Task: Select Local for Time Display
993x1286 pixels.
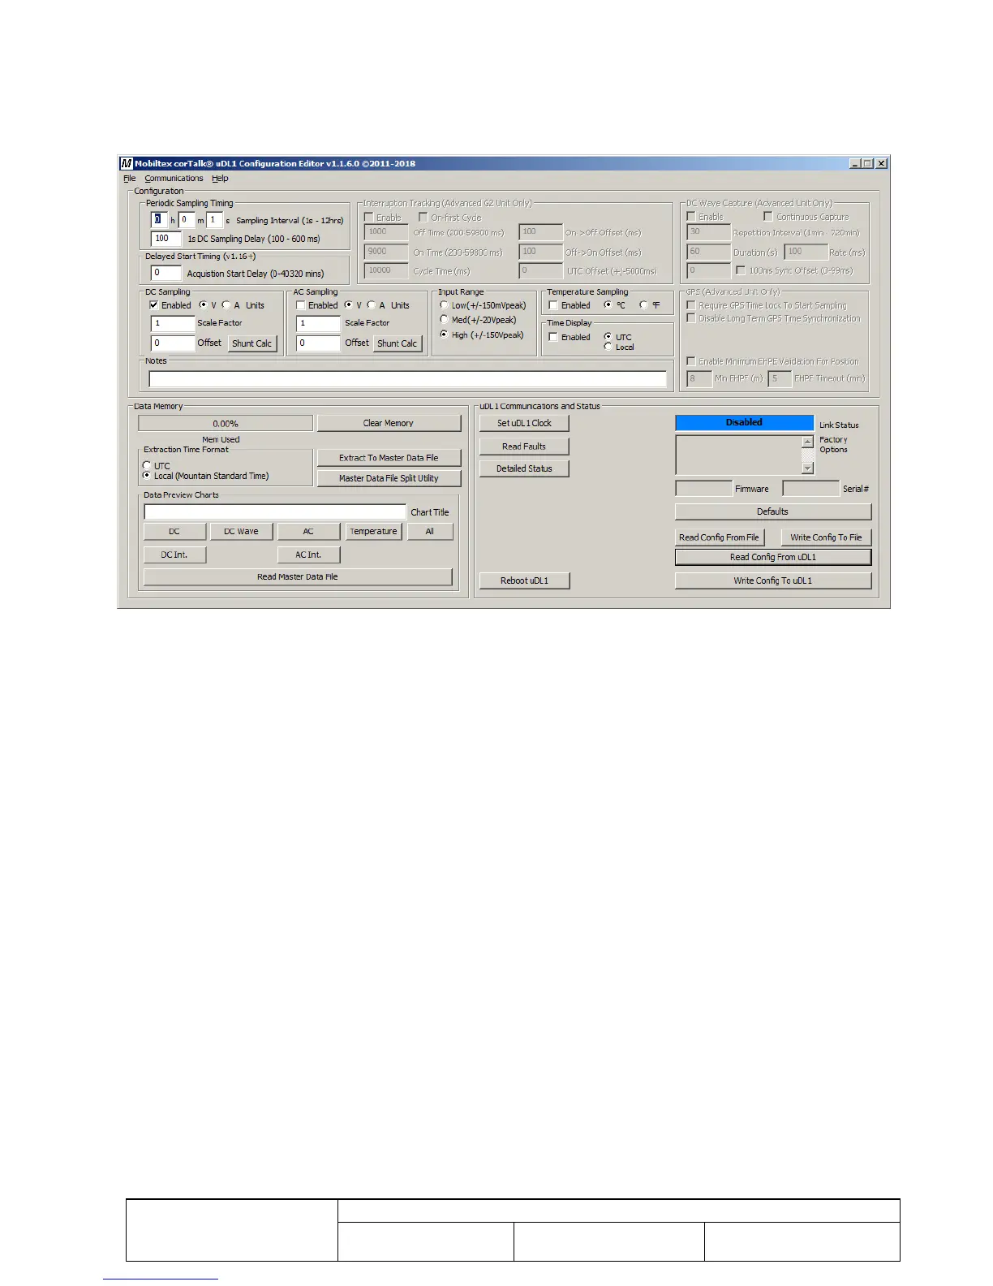Action: tap(608, 347)
